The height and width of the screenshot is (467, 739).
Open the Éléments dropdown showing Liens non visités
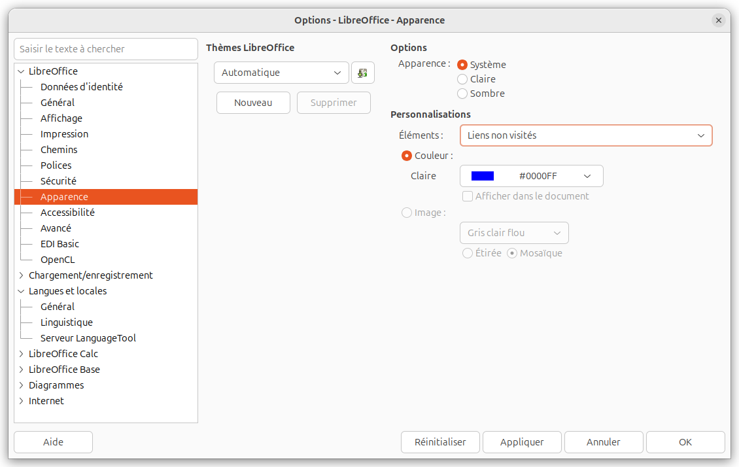tap(586, 135)
